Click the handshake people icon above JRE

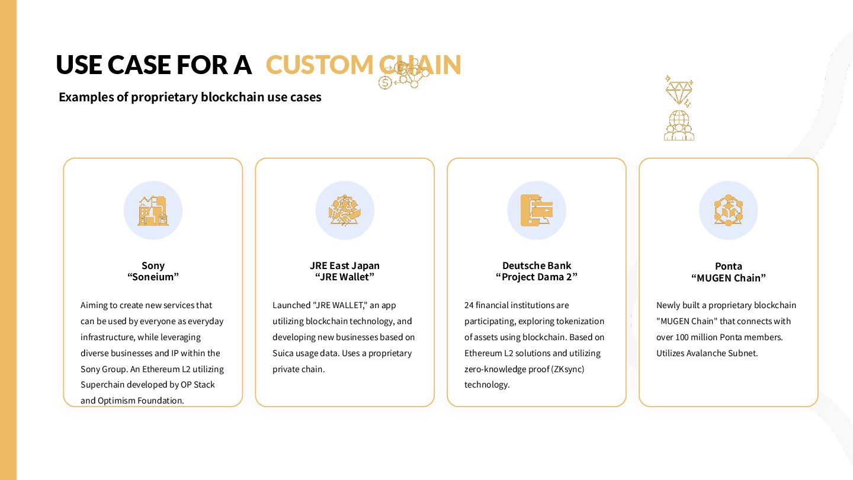click(345, 211)
